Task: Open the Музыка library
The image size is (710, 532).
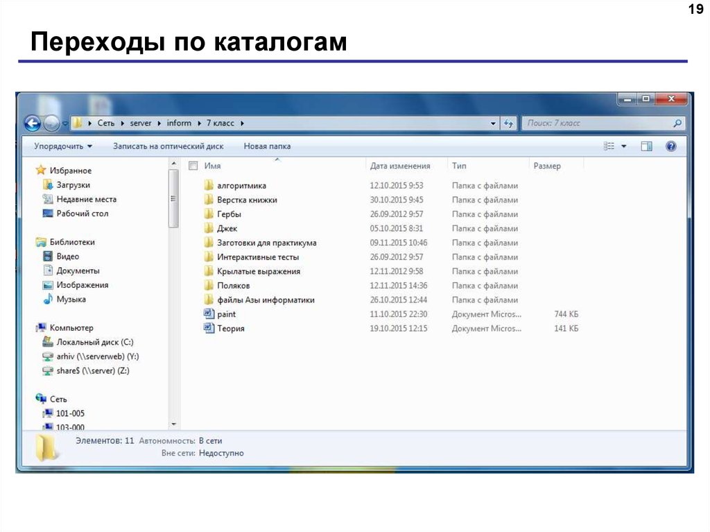Action: (x=71, y=299)
